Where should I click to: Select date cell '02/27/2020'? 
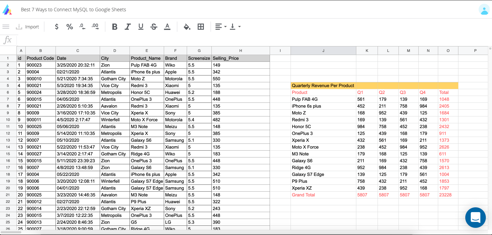click(x=78, y=202)
